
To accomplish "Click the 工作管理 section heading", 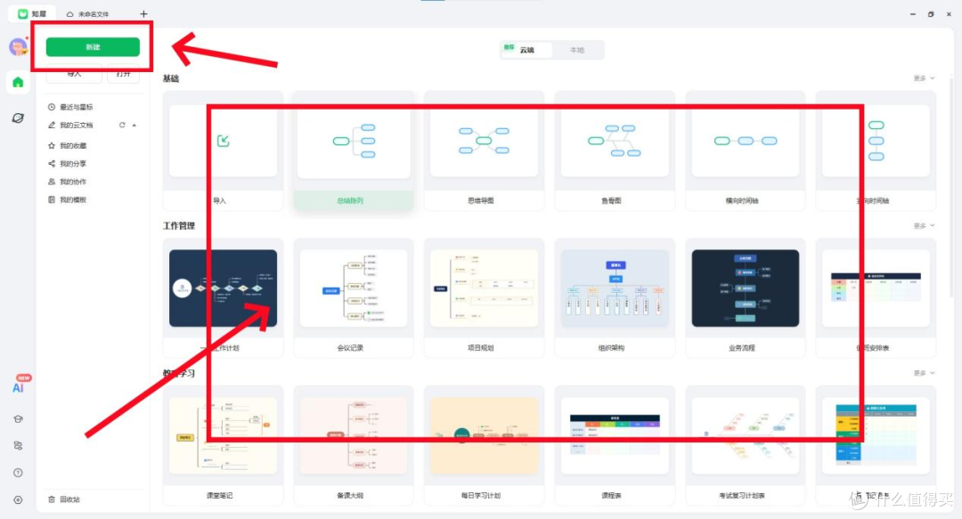I will click(178, 226).
